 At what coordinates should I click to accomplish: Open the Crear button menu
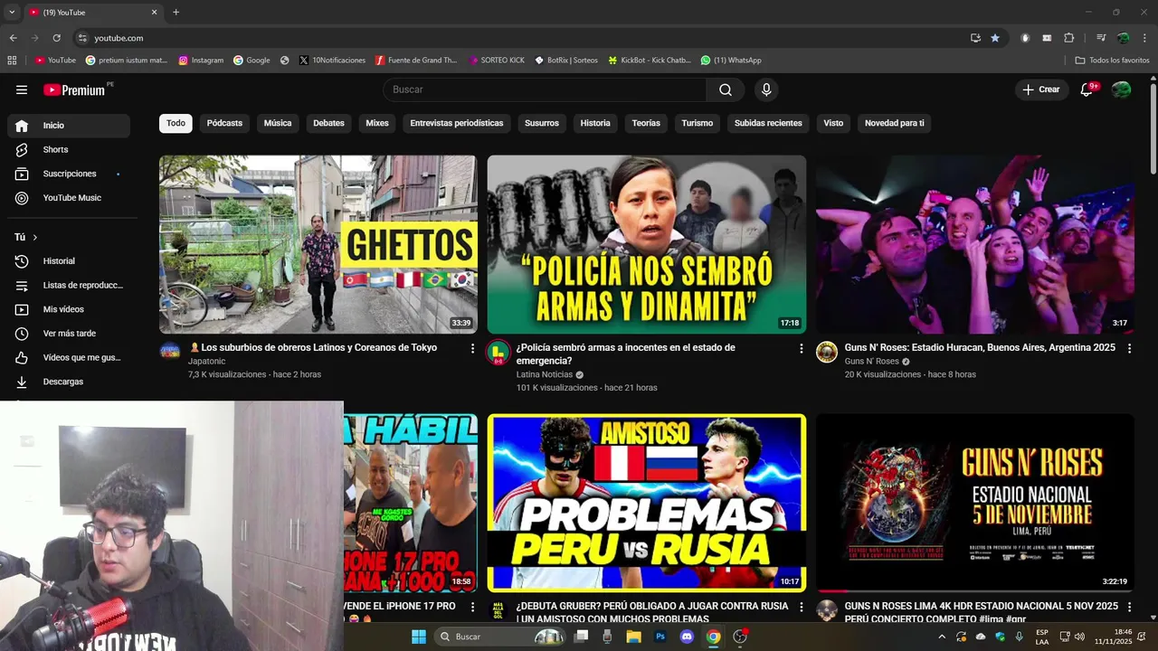click(1041, 90)
